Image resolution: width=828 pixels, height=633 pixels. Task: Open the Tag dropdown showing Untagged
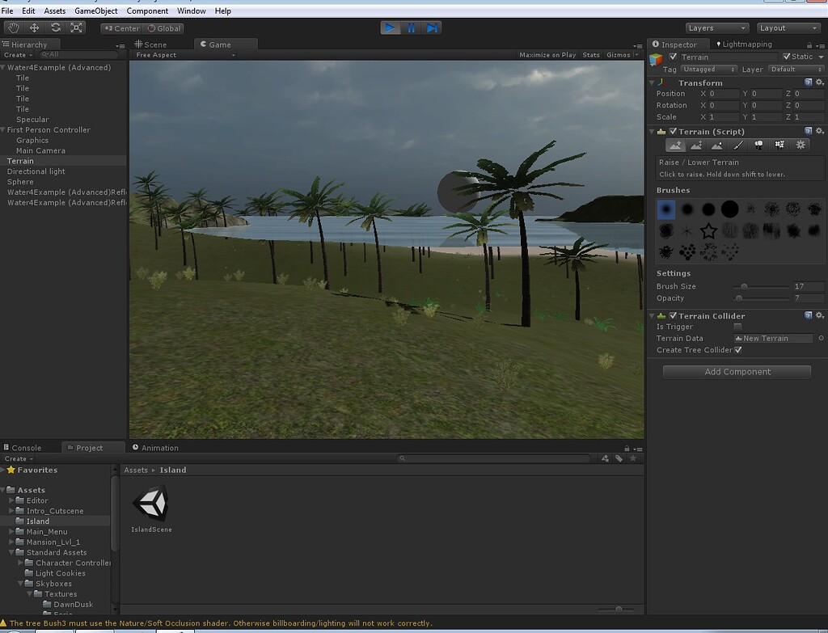pyautogui.click(x=708, y=70)
